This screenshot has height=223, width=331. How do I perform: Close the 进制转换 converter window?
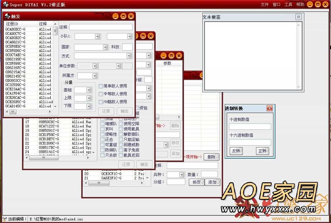coord(269,108)
